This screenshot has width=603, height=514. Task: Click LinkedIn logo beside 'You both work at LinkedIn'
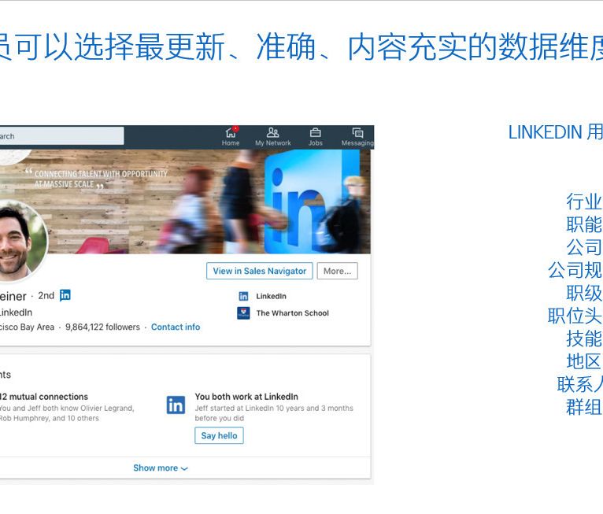176,405
